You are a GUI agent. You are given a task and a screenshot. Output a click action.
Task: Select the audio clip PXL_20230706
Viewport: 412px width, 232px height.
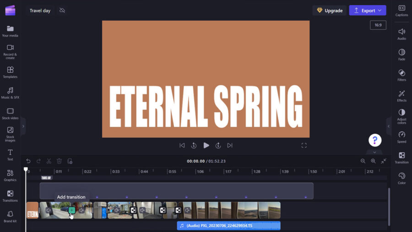(228, 226)
